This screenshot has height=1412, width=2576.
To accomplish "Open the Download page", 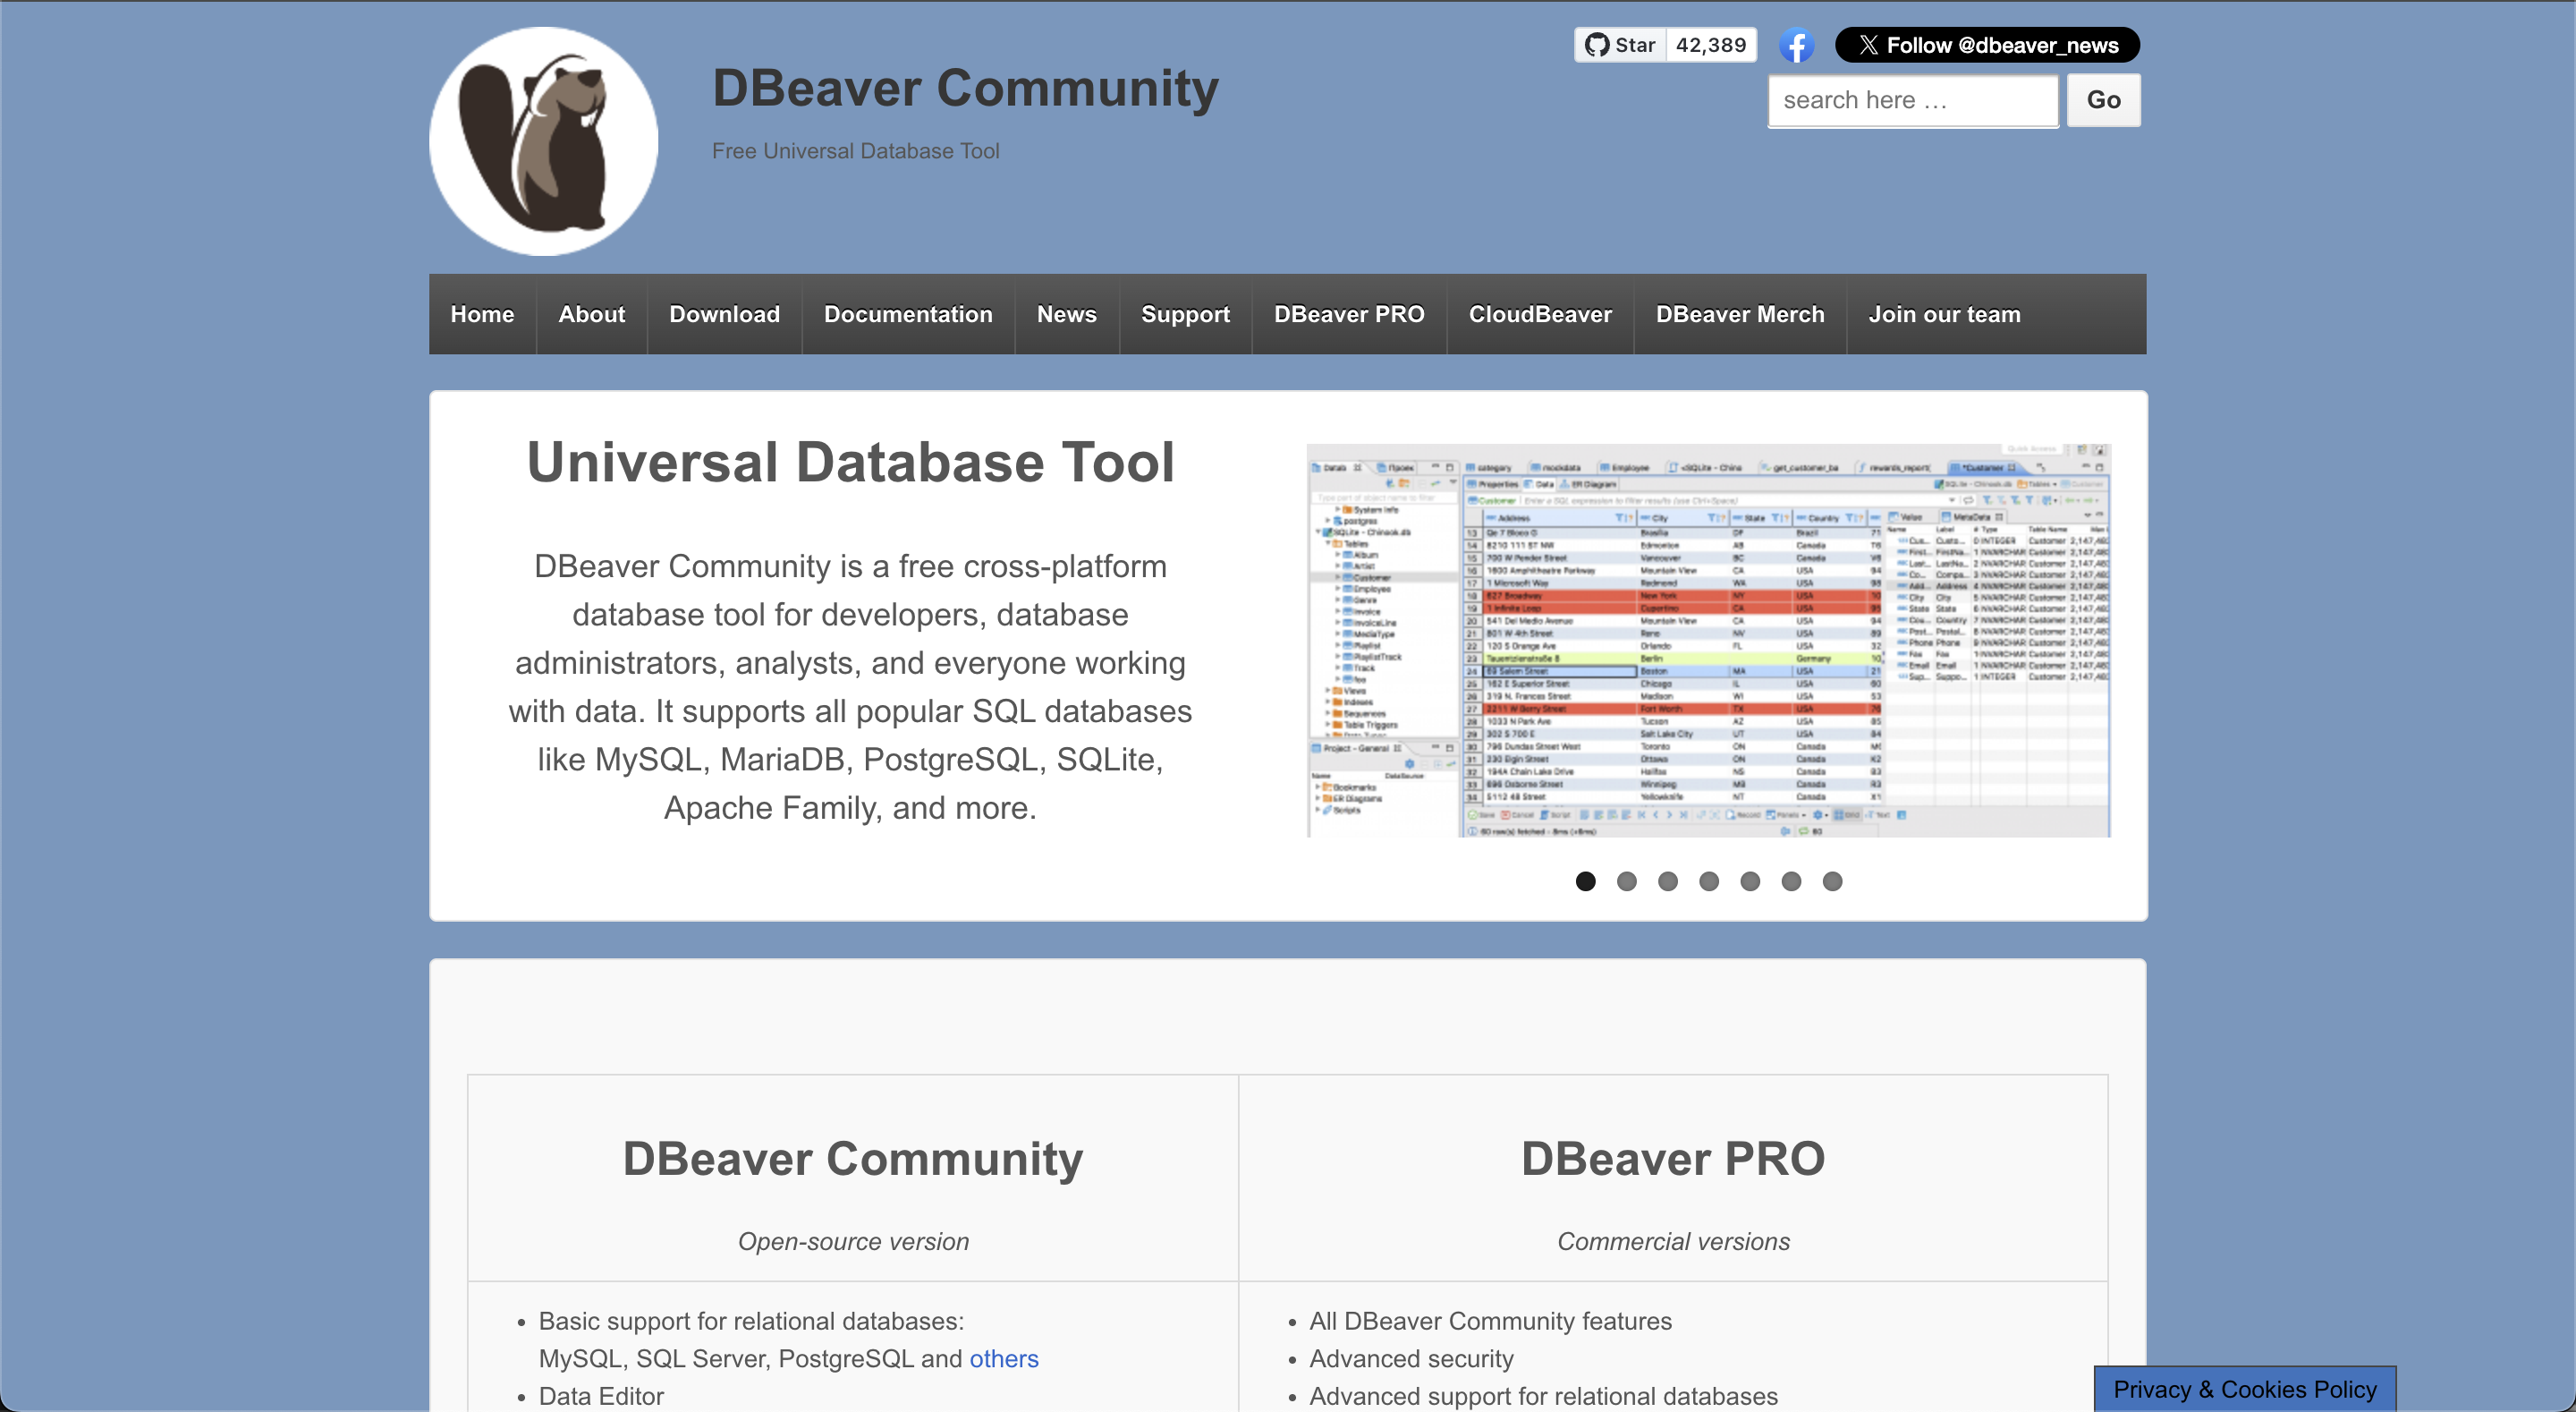I will click(x=724, y=313).
